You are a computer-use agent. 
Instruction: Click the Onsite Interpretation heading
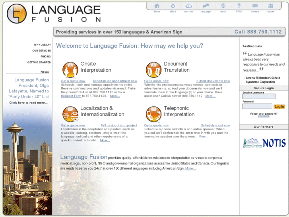tap(96, 67)
